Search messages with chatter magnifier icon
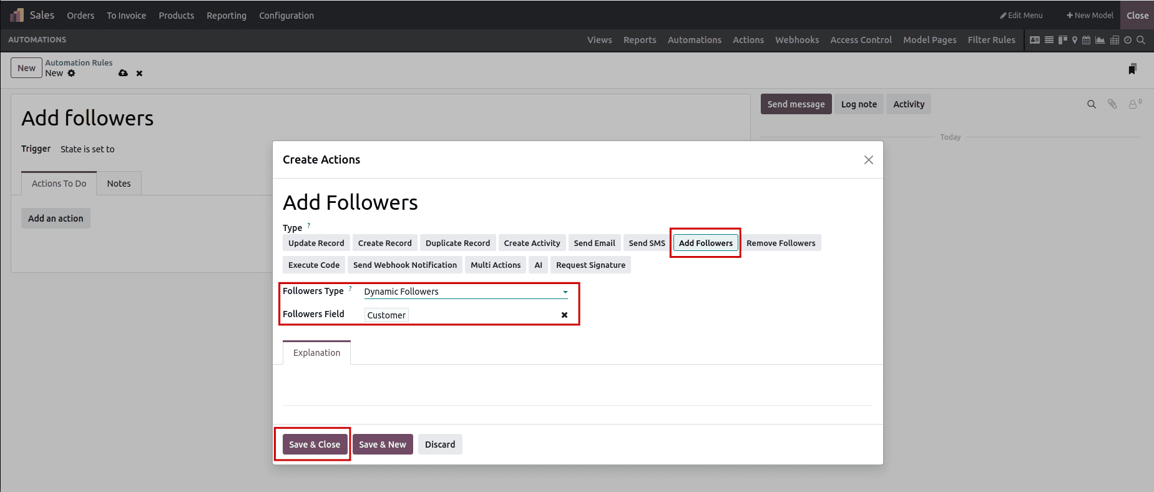The width and height of the screenshot is (1154, 492). coord(1092,104)
